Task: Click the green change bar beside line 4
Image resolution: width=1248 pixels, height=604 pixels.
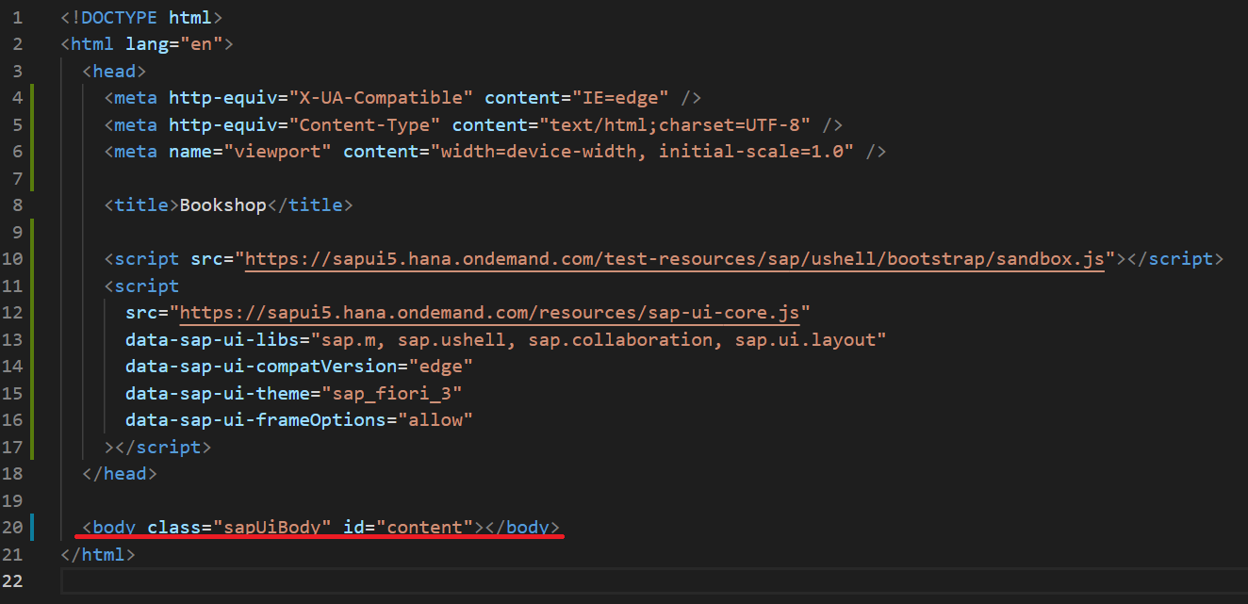Action: [31, 97]
